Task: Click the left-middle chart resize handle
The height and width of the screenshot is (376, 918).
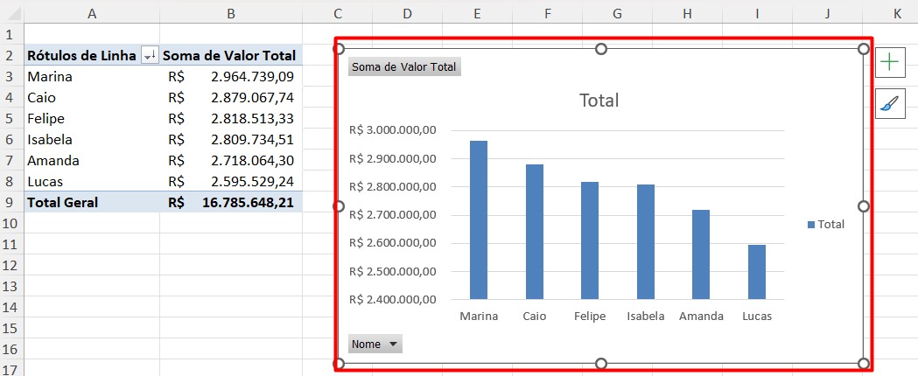Action: [340, 206]
